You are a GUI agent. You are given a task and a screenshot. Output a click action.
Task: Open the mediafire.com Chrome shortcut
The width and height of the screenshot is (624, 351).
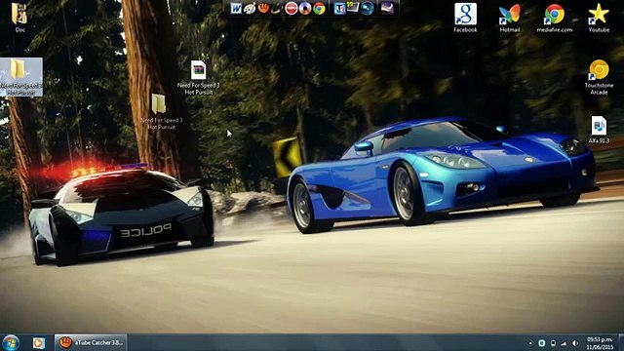[x=555, y=18]
